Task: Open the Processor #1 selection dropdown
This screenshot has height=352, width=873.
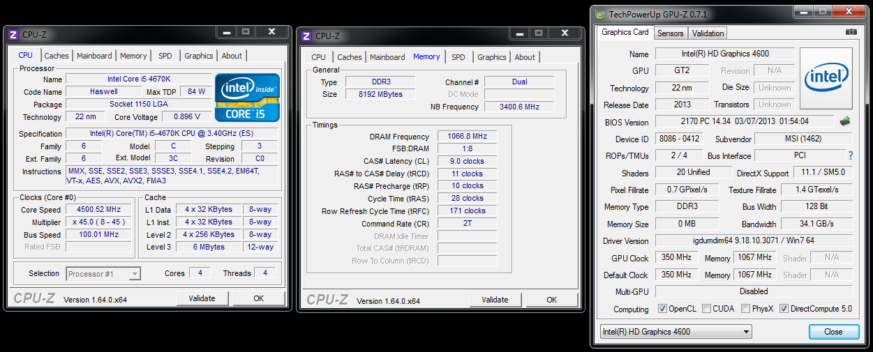Action: click(x=103, y=274)
